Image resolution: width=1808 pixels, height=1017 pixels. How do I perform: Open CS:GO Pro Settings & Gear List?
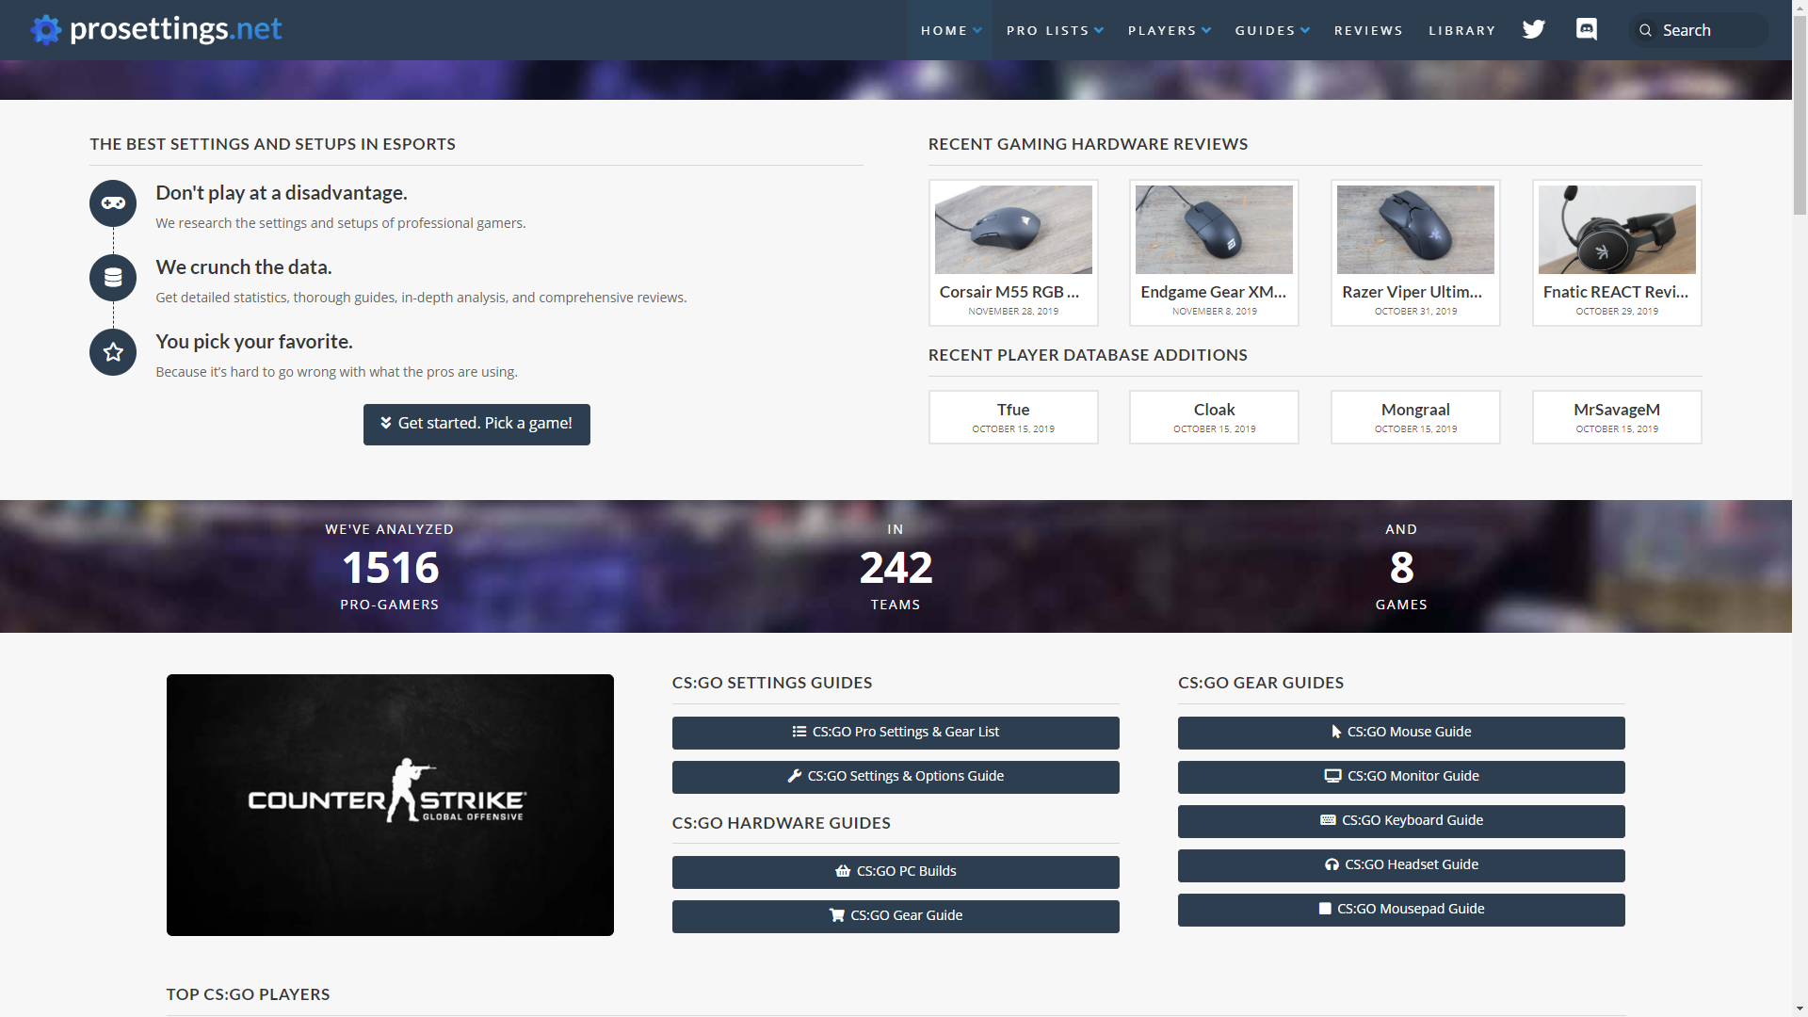[x=895, y=732]
